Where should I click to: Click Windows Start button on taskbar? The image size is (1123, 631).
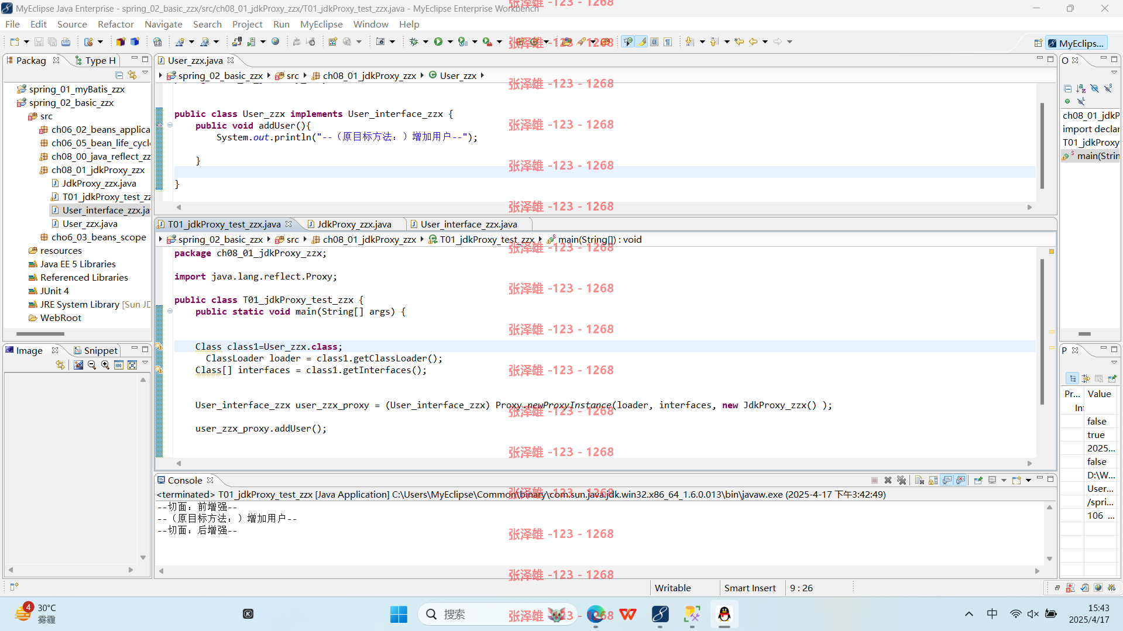pos(399,614)
